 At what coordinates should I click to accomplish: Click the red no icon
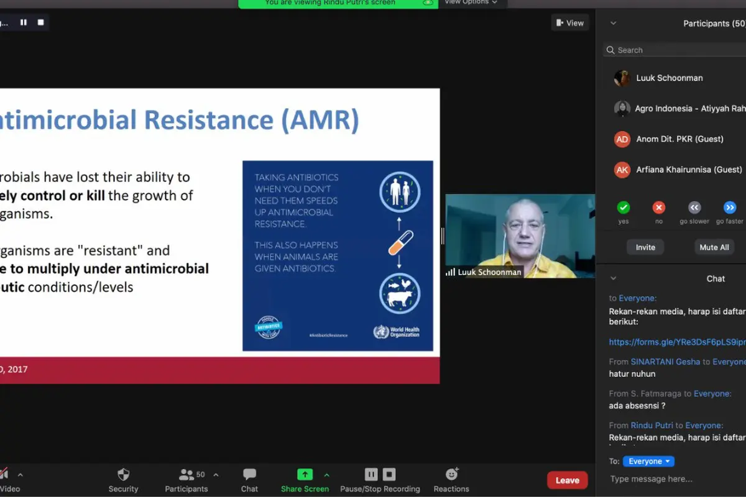[659, 207]
